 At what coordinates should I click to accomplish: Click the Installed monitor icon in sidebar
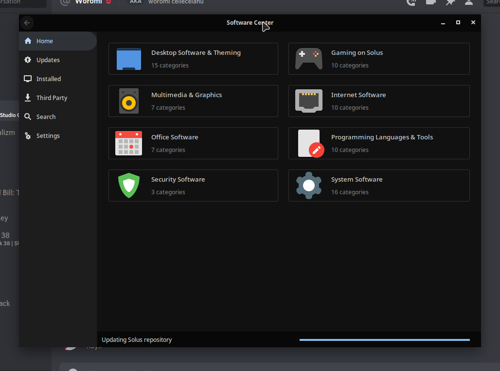pos(28,79)
